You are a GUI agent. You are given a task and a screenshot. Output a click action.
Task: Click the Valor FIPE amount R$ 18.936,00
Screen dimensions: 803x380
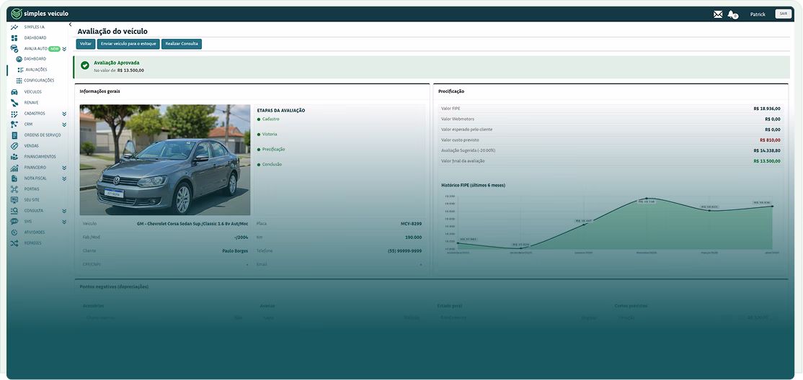767,109
